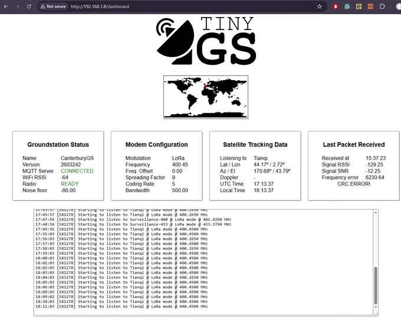
Task: Click the Received at value 15:37:23
Action: [376, 158]
